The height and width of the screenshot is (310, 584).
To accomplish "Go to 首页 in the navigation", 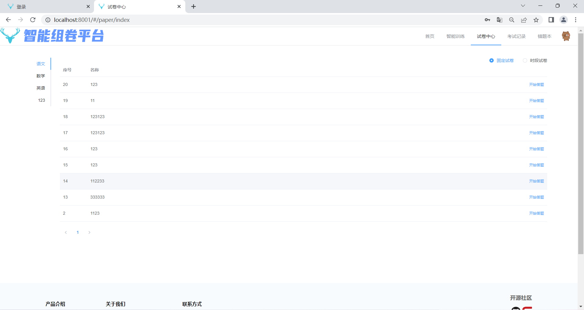I will (429, 36).
